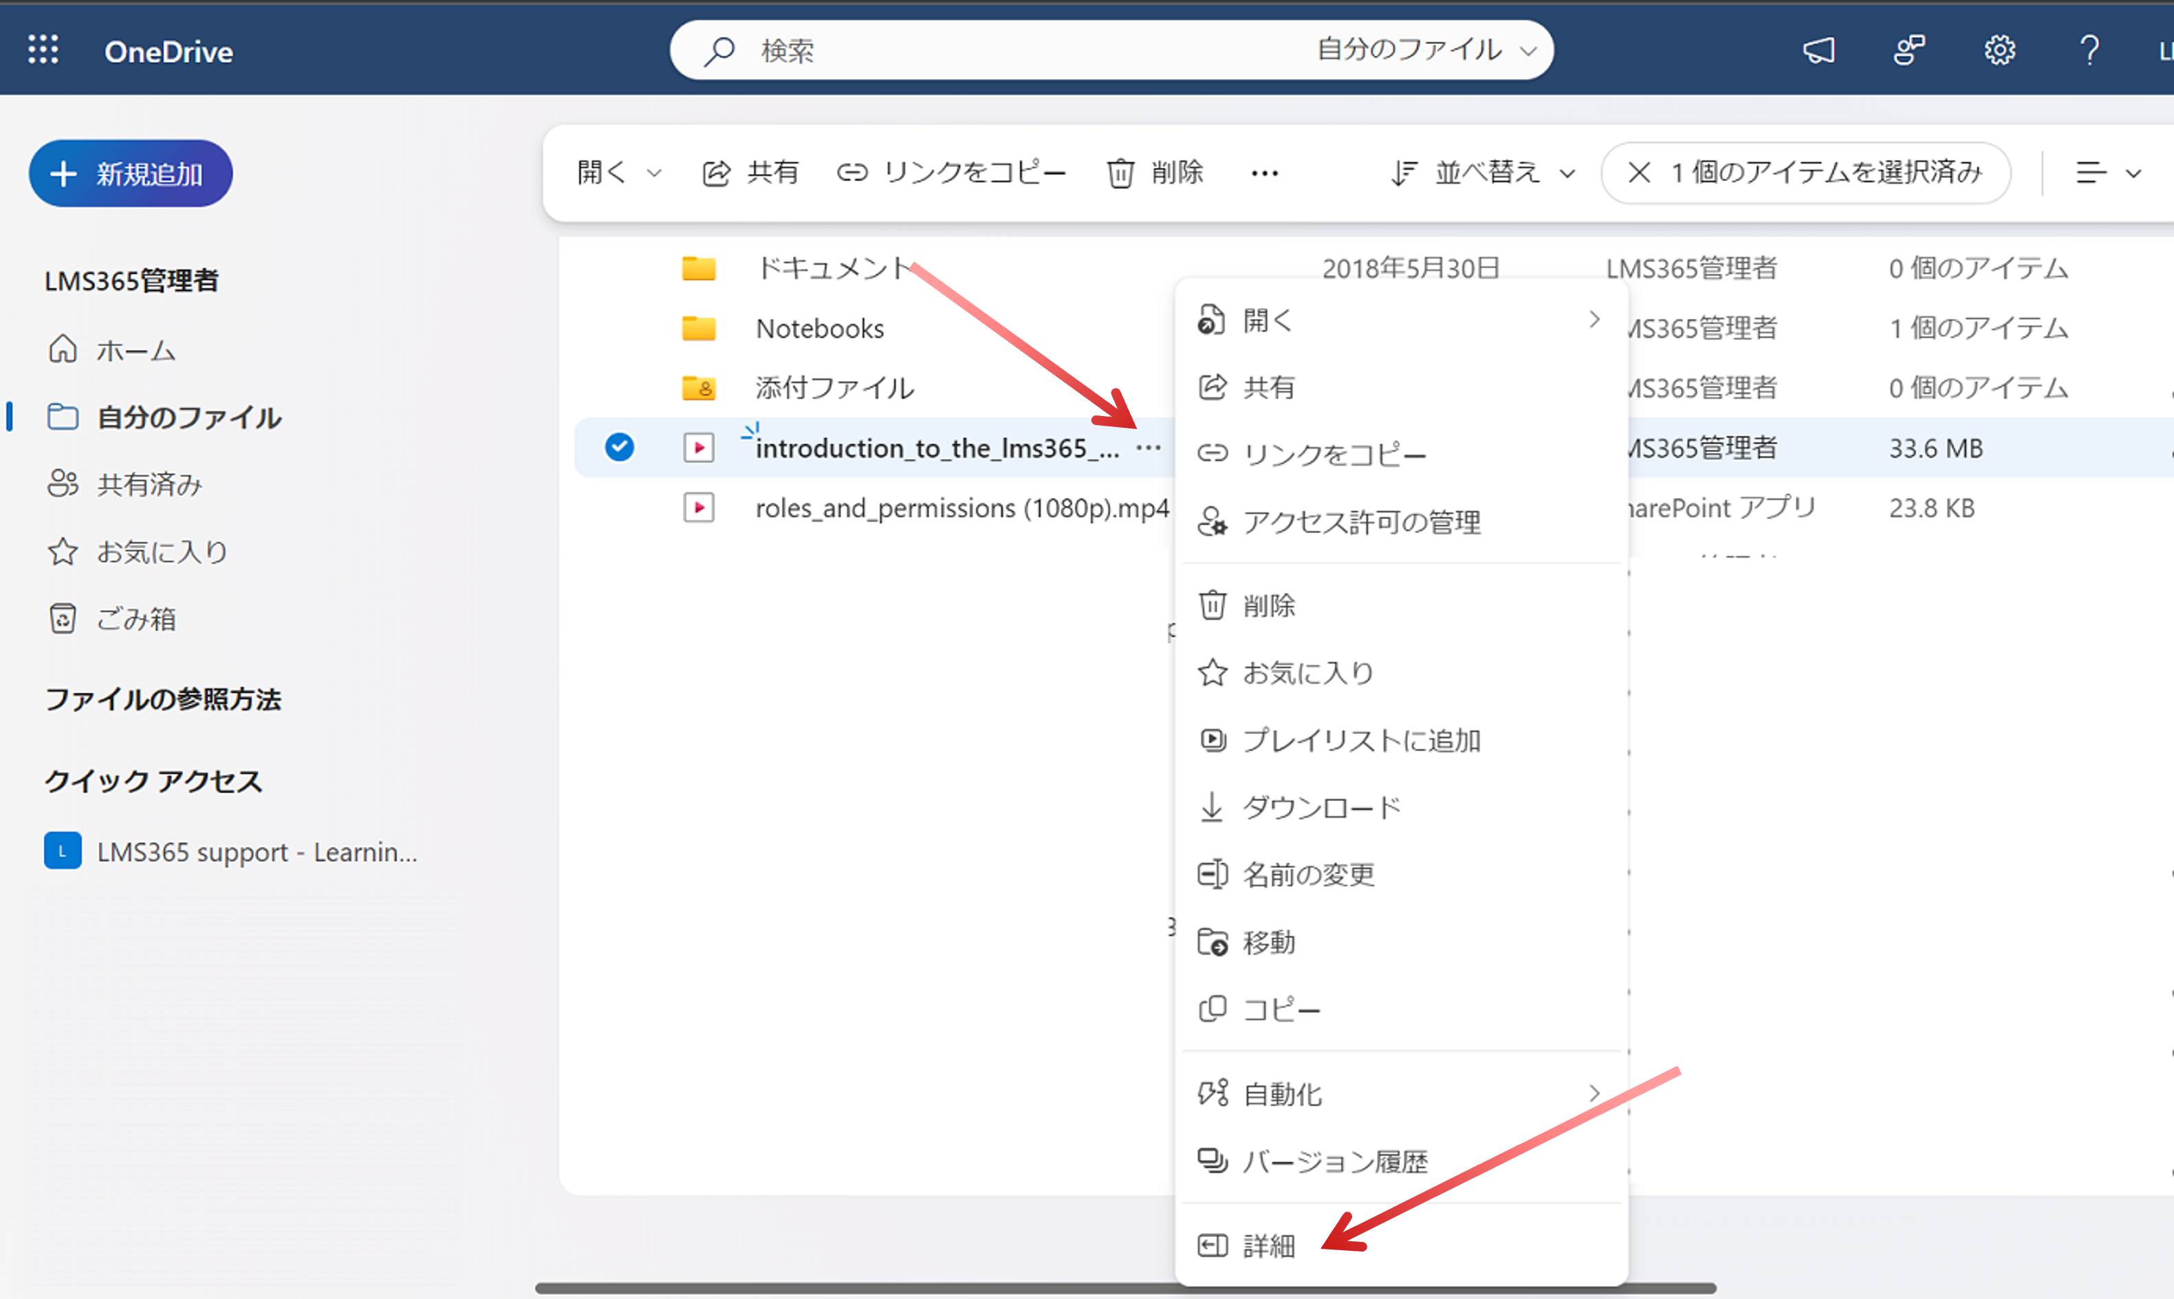Open the help question mark icon
Viewport: 2174px width, 1299px height.
point(2090,50)
